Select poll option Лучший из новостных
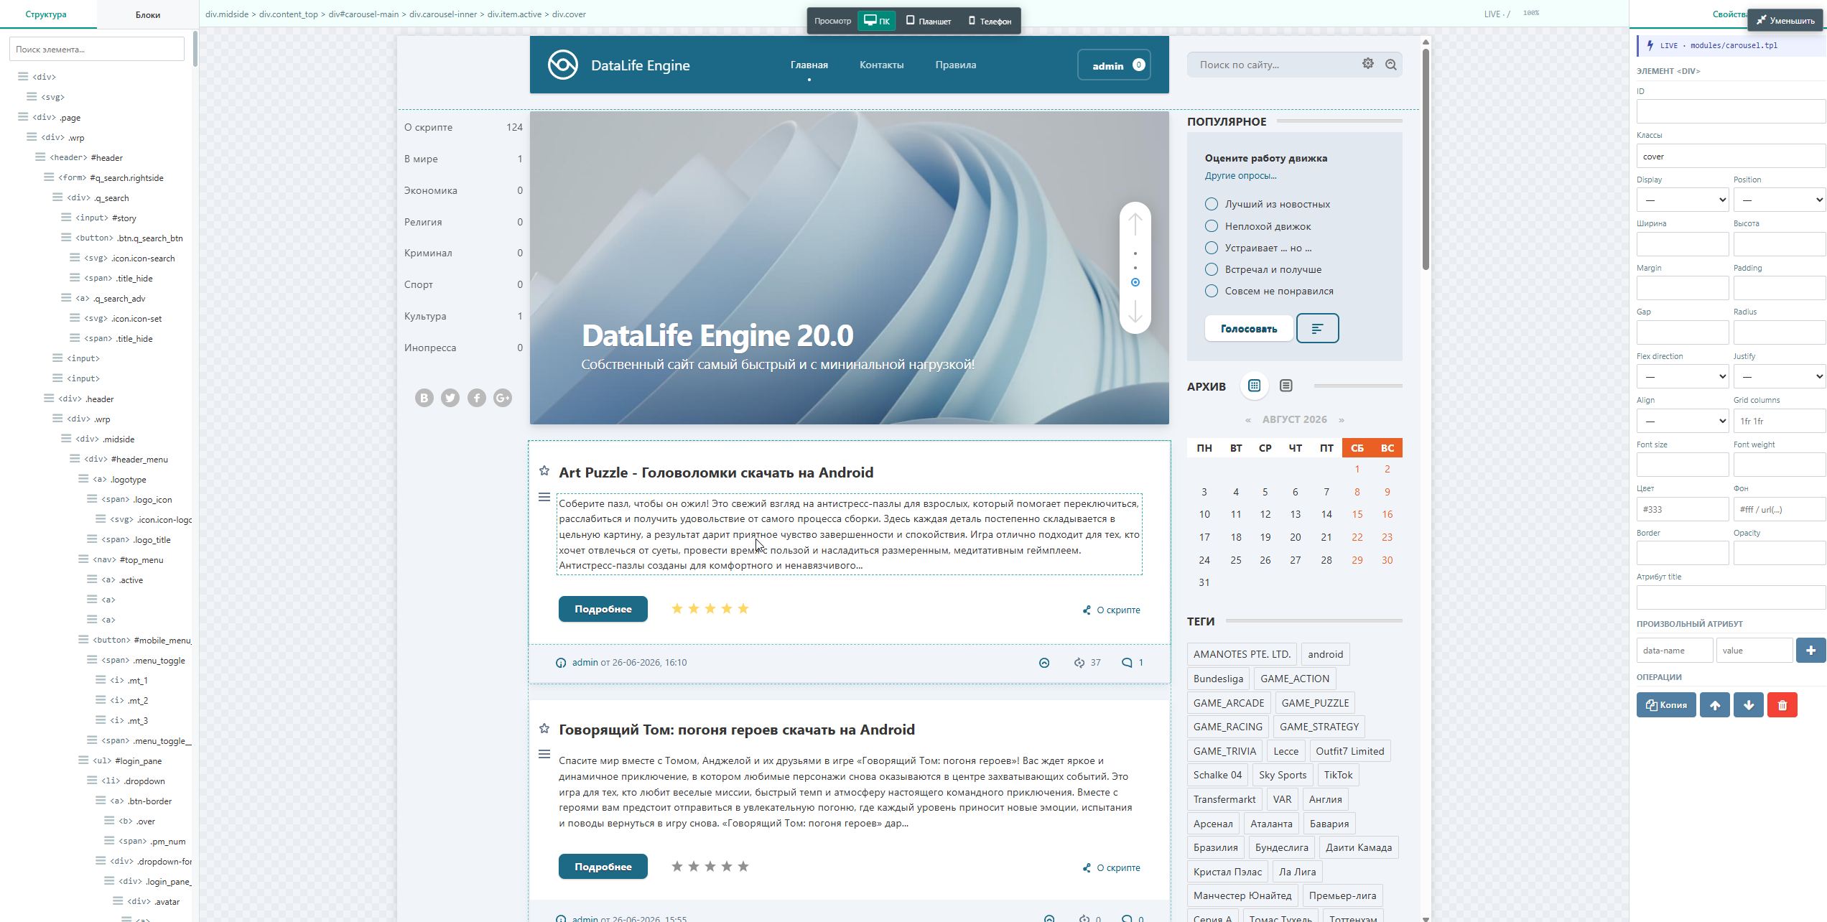 pyautogui.click(x=1212, y=204)
